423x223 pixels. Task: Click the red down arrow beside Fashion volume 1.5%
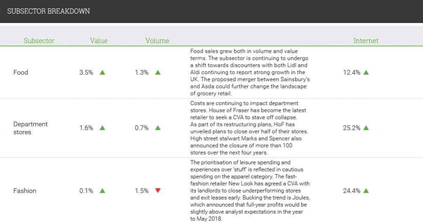coord(158,191)
